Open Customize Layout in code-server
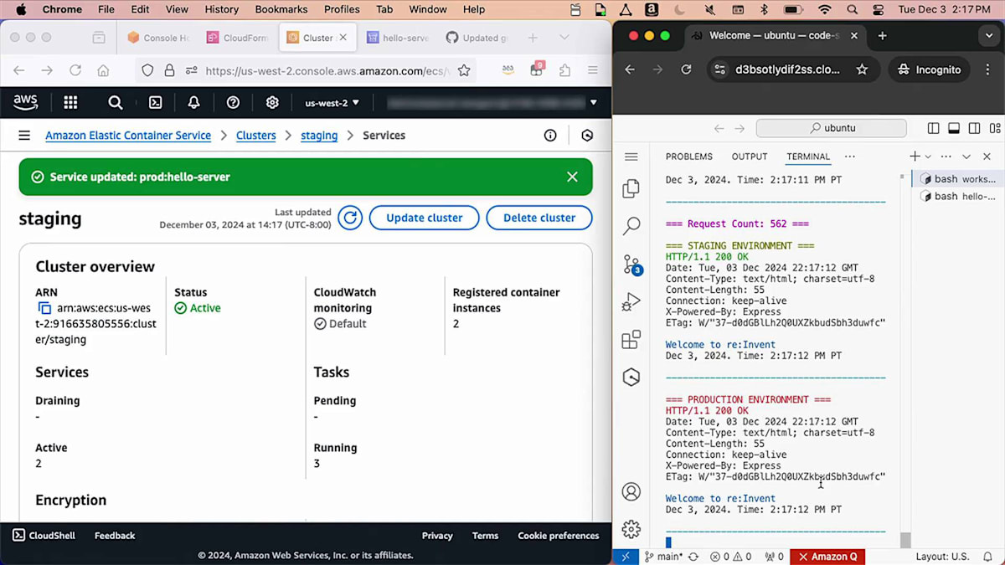This screenshot has width=1005, height=565. click(x=994, y=128)
